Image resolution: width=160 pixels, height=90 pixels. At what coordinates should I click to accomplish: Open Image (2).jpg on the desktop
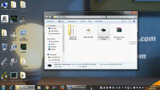coord(14,76)
